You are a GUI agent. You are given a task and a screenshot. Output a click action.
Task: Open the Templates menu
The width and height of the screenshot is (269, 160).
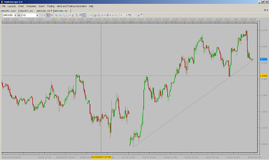pyautogui.click(x=31, y=6)
